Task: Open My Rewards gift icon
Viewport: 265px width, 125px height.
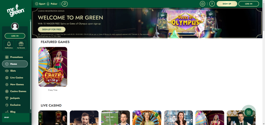Action: point(21,45)
